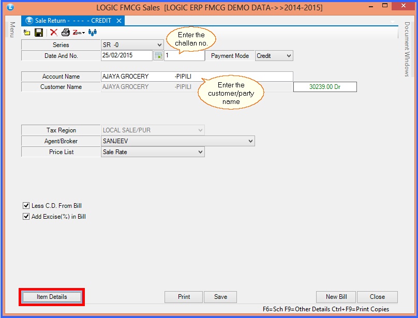
Task: Toggle Add Excise(%) in Bill checkbox
Action: (x=26, y=217)
